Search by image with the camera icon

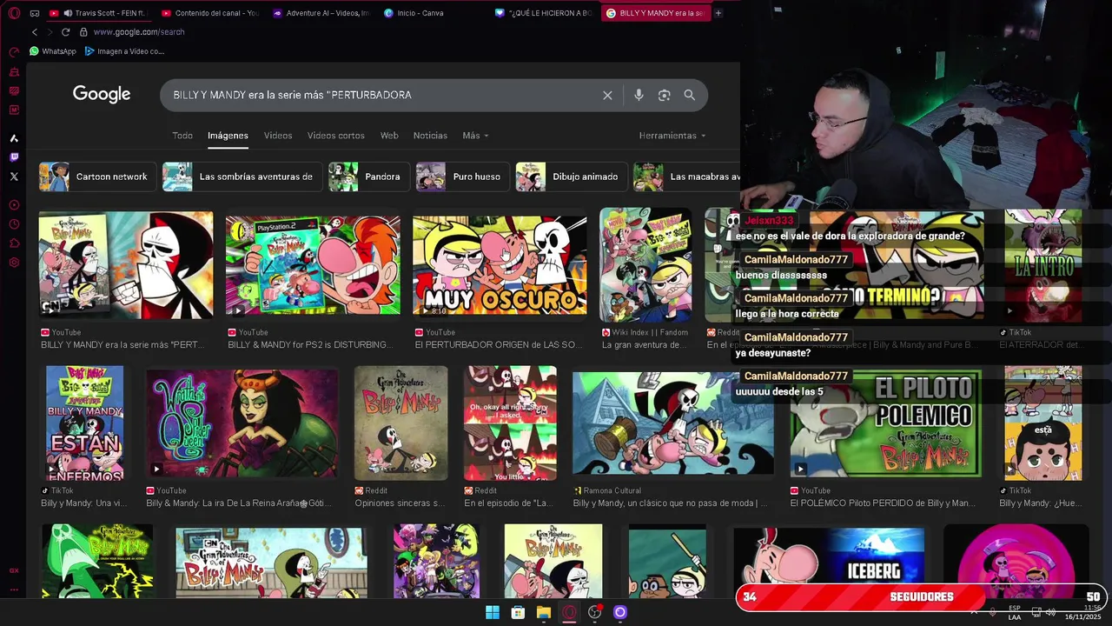tap(664, 95)
